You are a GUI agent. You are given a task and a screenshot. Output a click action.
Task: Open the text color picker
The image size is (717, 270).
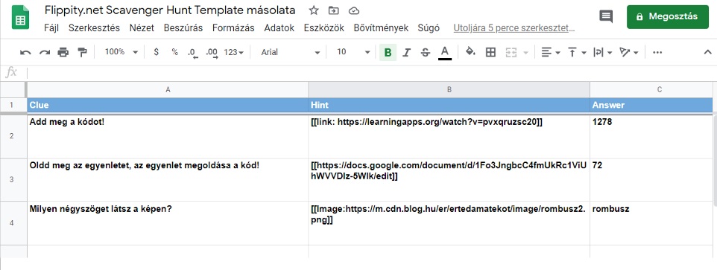444,53
